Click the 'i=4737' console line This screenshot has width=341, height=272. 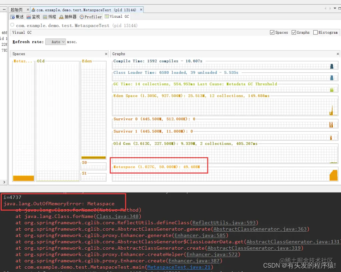coord(12,197)
